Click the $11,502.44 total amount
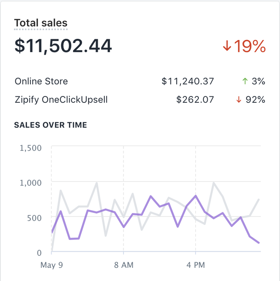Viewport: 280px width, 281px height. [x=63, y=46]
